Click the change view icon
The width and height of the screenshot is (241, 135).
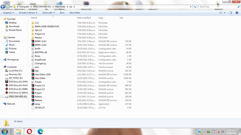221,13
